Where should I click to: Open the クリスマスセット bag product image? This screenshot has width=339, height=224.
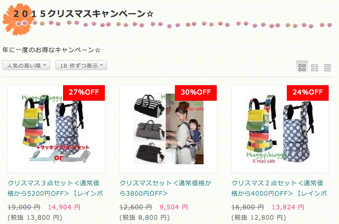(x=168, y=129)
